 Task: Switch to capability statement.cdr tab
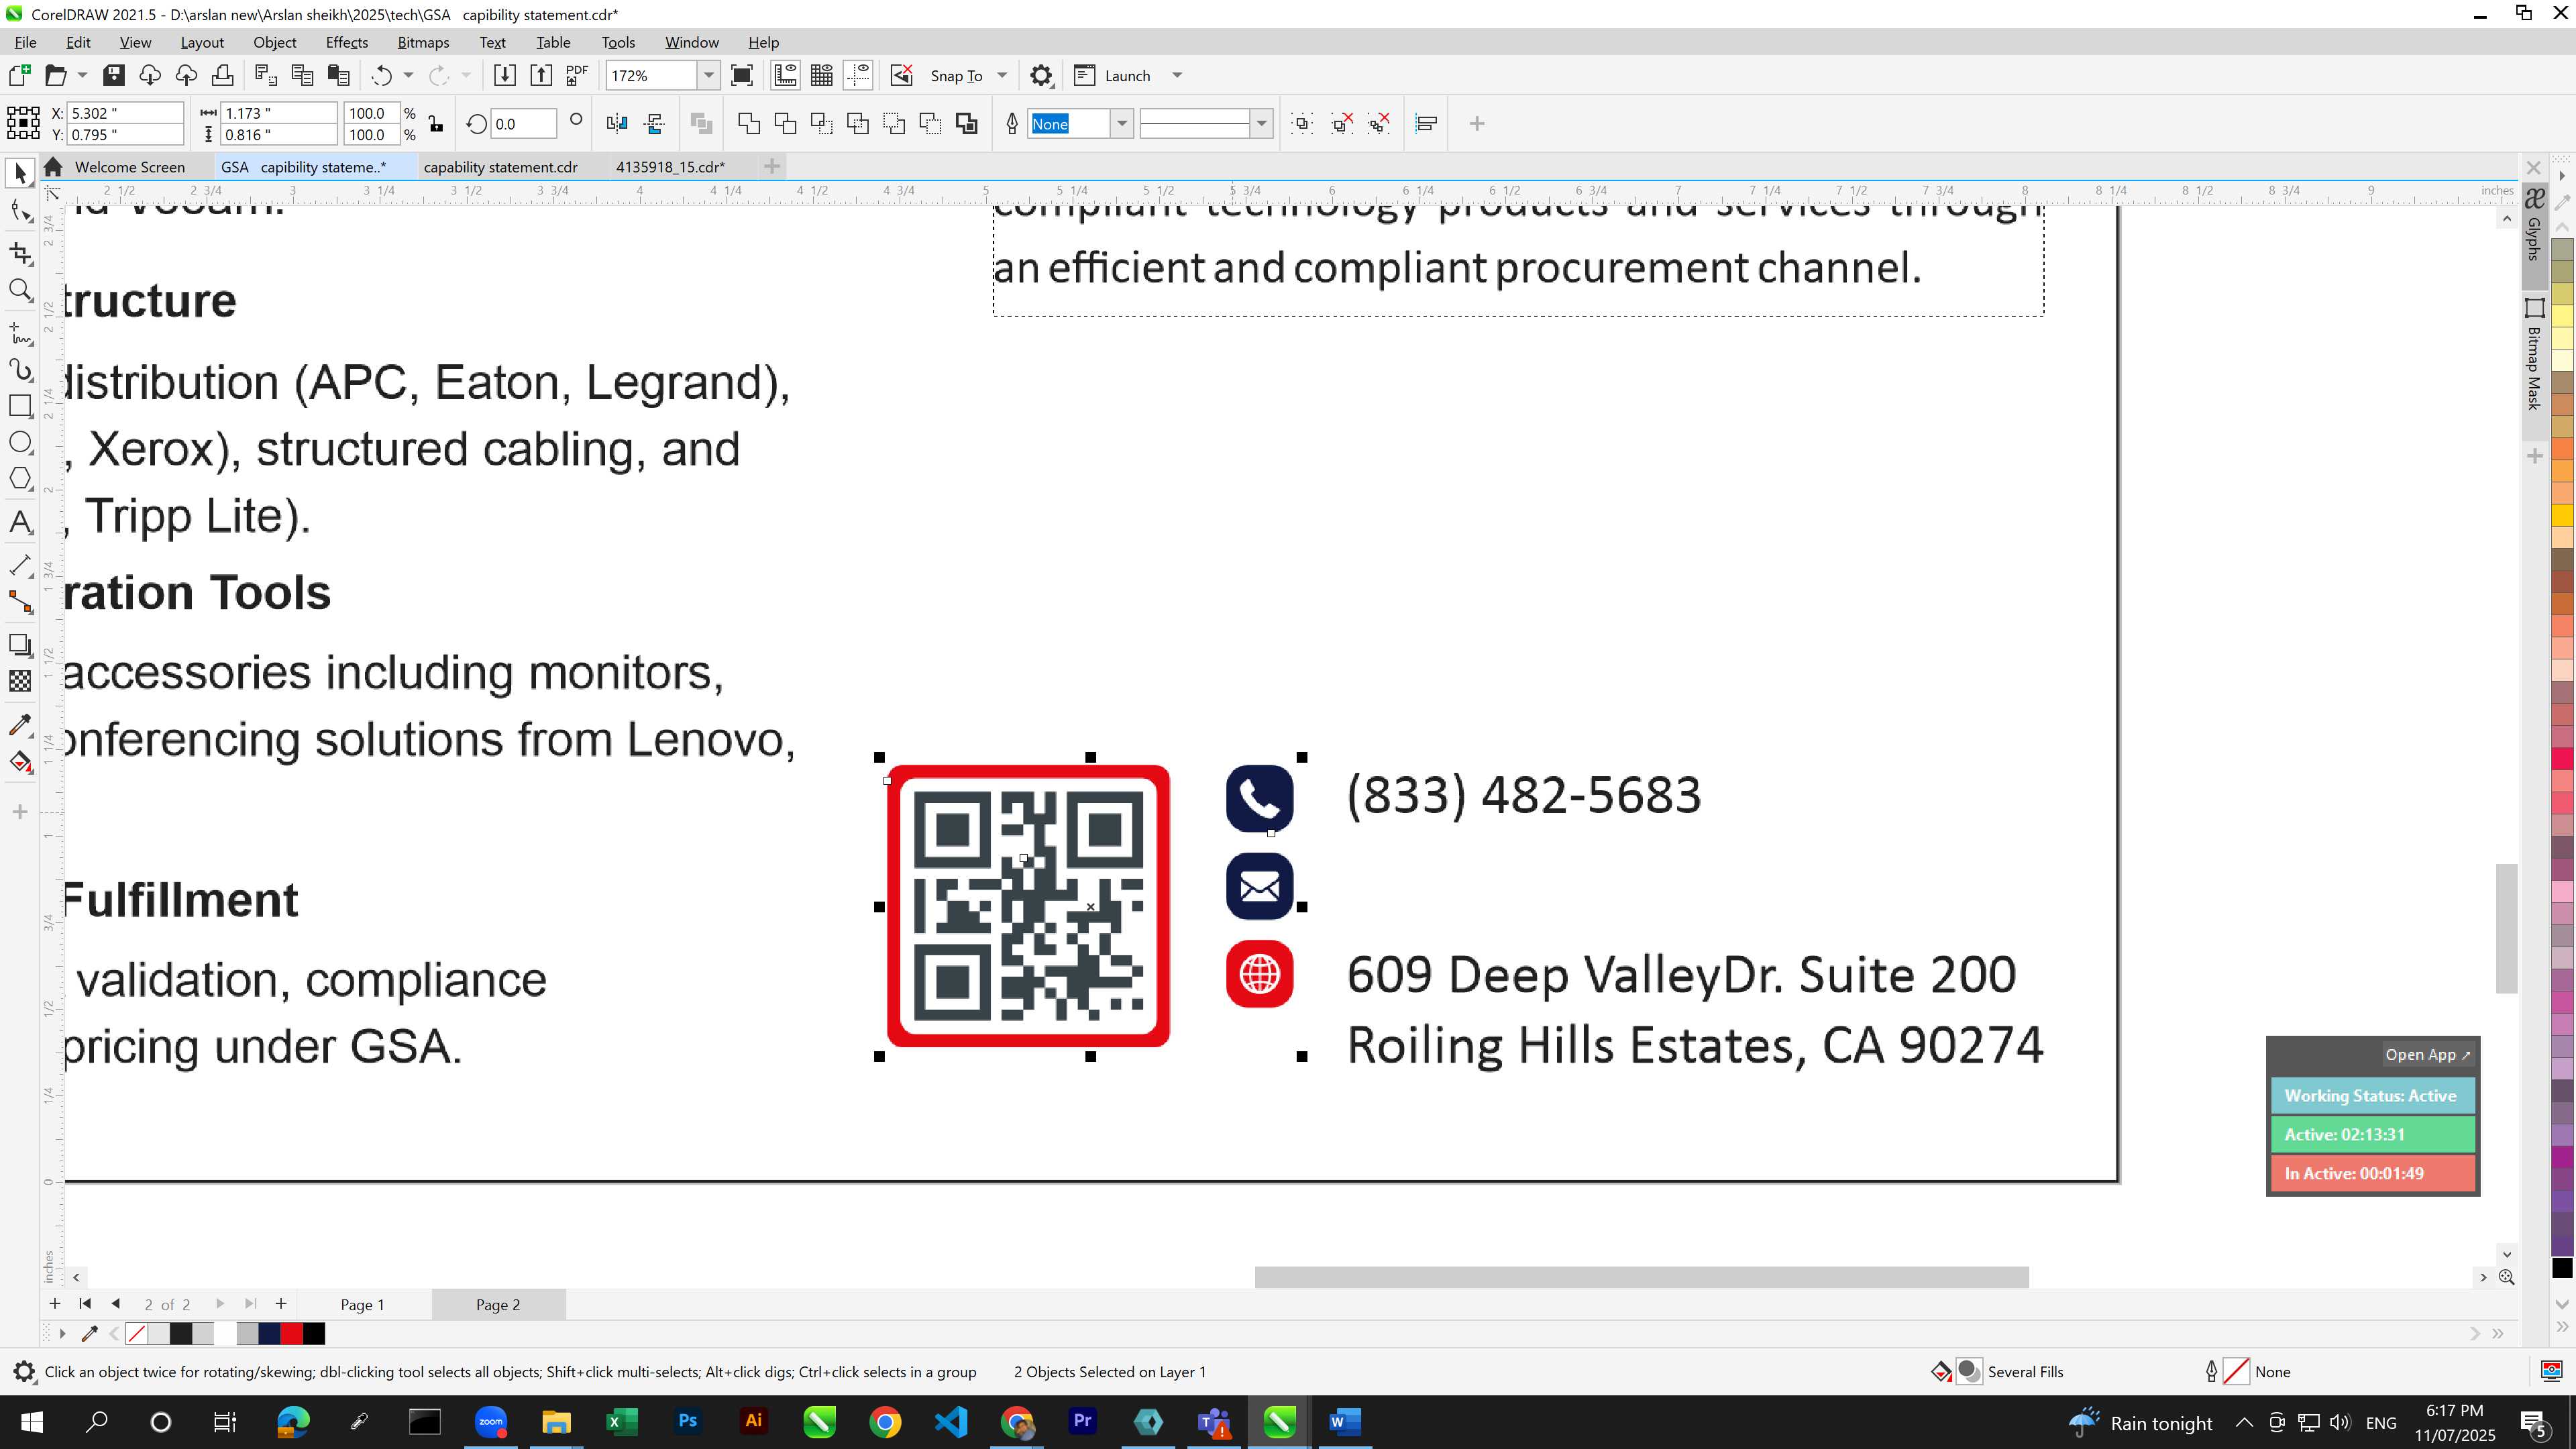pos(500,167)
